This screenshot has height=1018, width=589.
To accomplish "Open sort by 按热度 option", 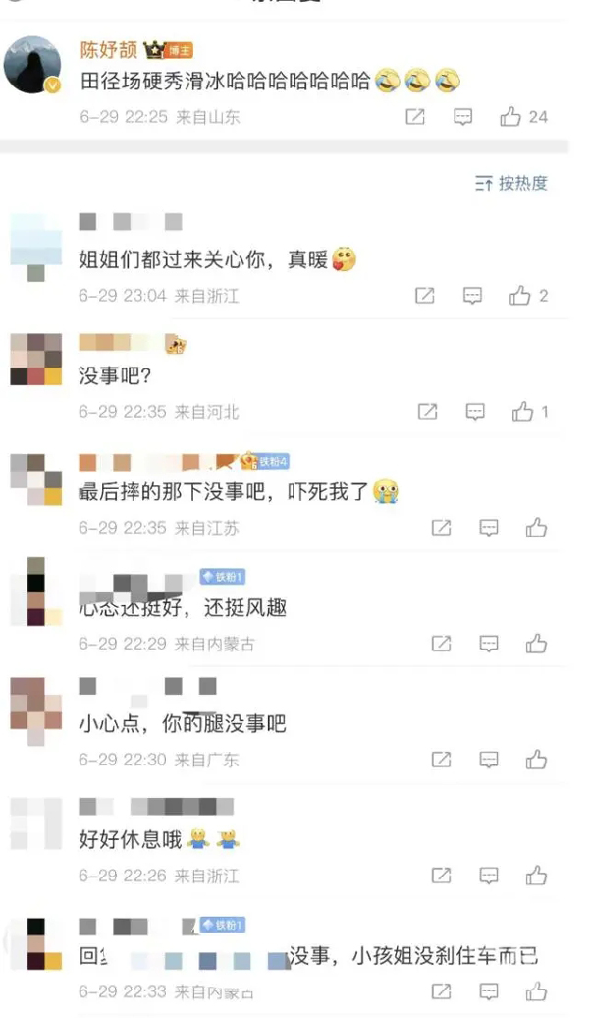I will [511, 183].
